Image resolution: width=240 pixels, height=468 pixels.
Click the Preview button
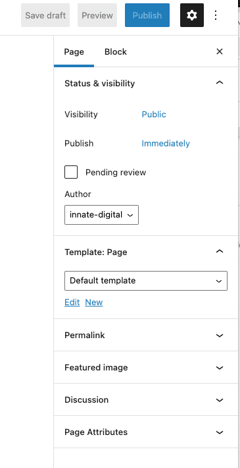pyautogui.click(x=97, y=15)
